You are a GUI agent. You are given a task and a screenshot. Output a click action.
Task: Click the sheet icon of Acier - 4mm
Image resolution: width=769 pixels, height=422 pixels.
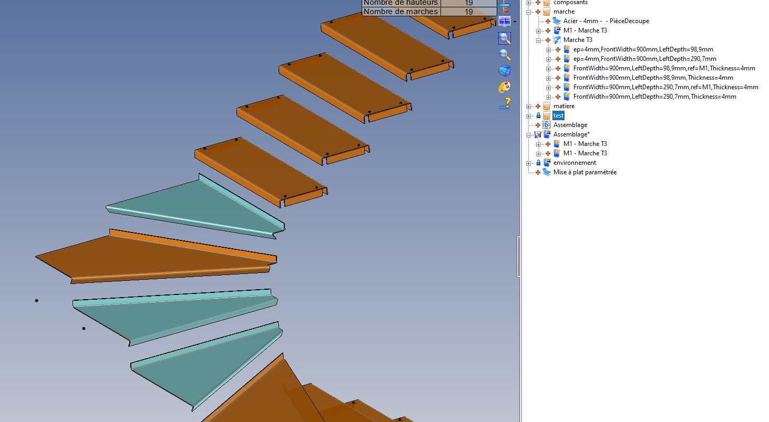click(557, 21)
